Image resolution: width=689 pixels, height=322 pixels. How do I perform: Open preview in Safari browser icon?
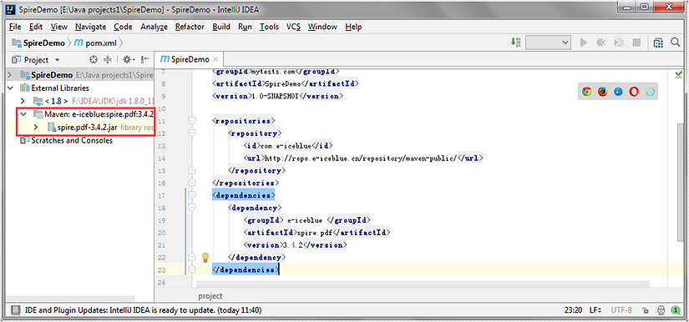[x=618, y=92]
